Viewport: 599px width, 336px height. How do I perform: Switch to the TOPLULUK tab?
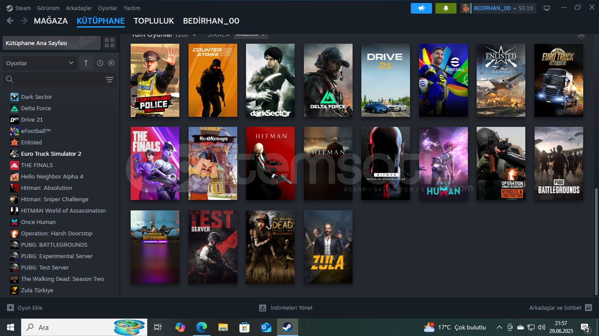[x=154, y=21]
